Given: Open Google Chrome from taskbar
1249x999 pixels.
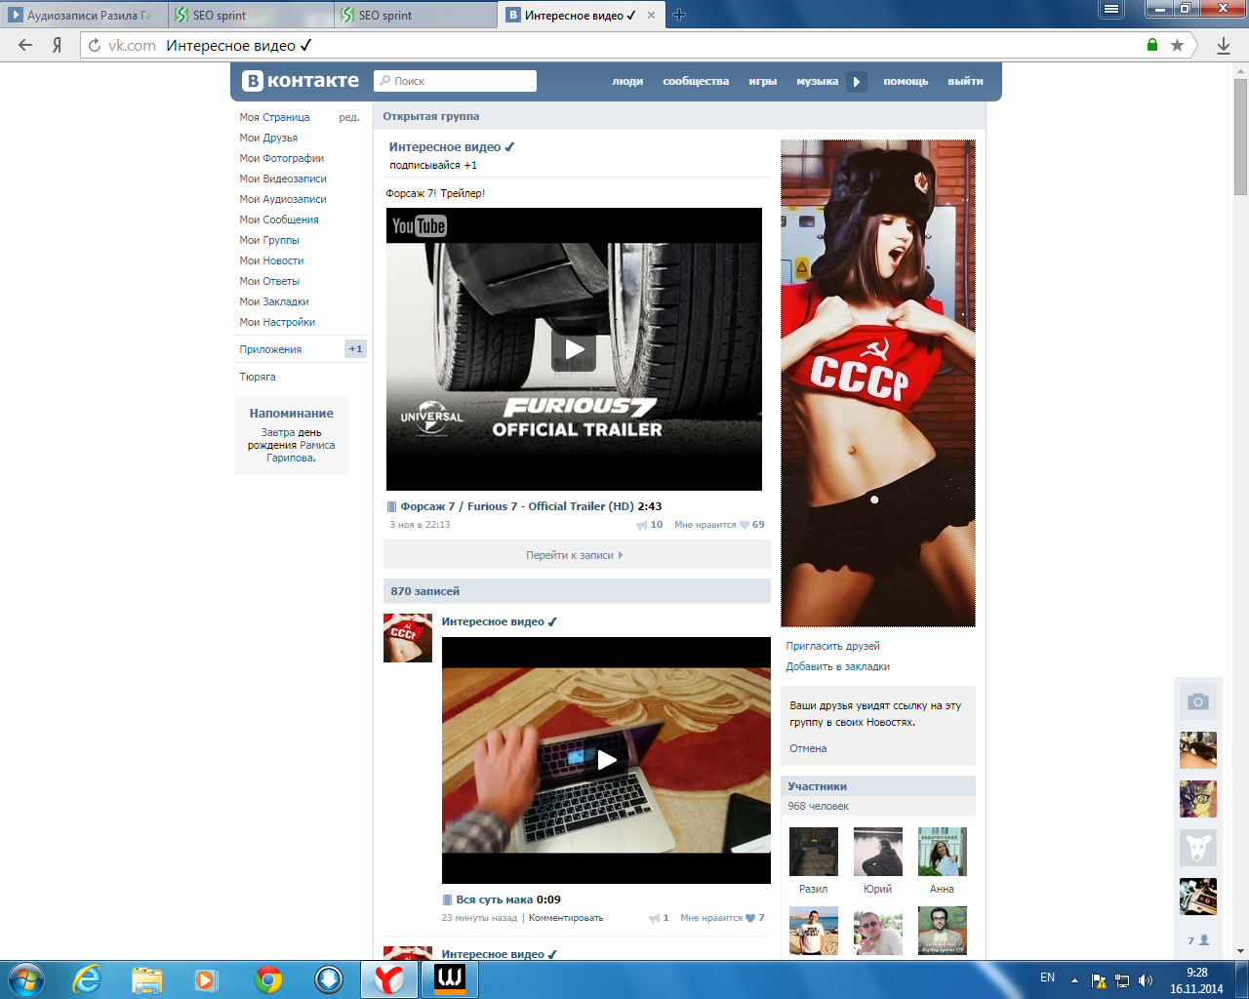Looking at the screenshot, I should (x=268, y=979).
